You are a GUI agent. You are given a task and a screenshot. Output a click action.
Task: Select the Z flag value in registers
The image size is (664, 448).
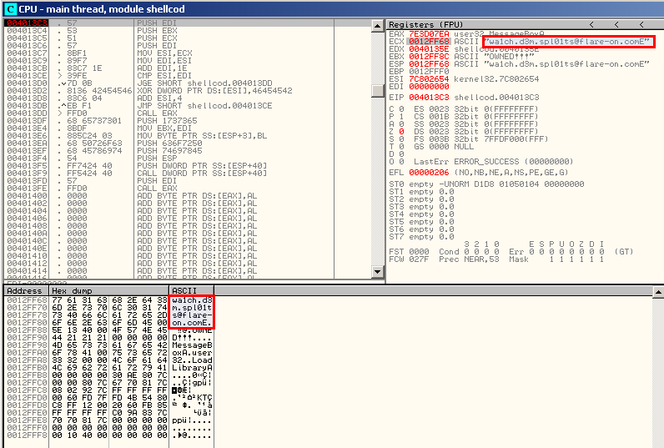coord(401,131)
